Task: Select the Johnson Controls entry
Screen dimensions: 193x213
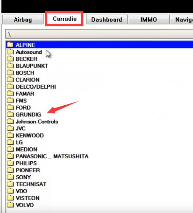Action: 37,121
